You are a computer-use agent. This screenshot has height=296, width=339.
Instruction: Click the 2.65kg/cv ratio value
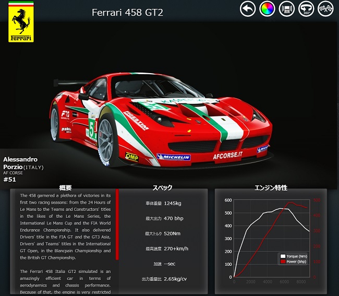coord(175,279)
